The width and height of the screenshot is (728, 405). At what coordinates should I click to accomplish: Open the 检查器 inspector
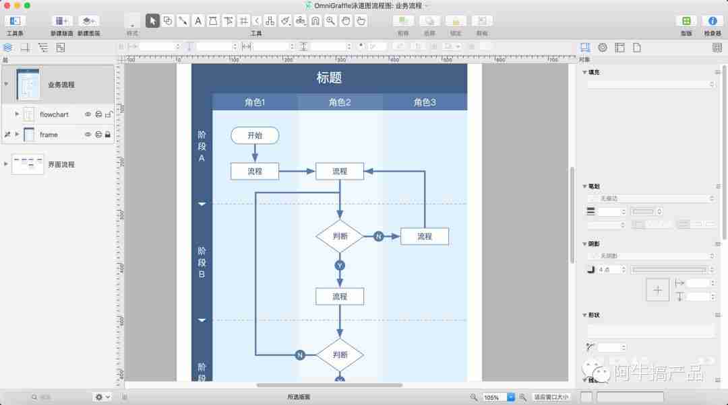pyautogui.click(x=713, y=20)
